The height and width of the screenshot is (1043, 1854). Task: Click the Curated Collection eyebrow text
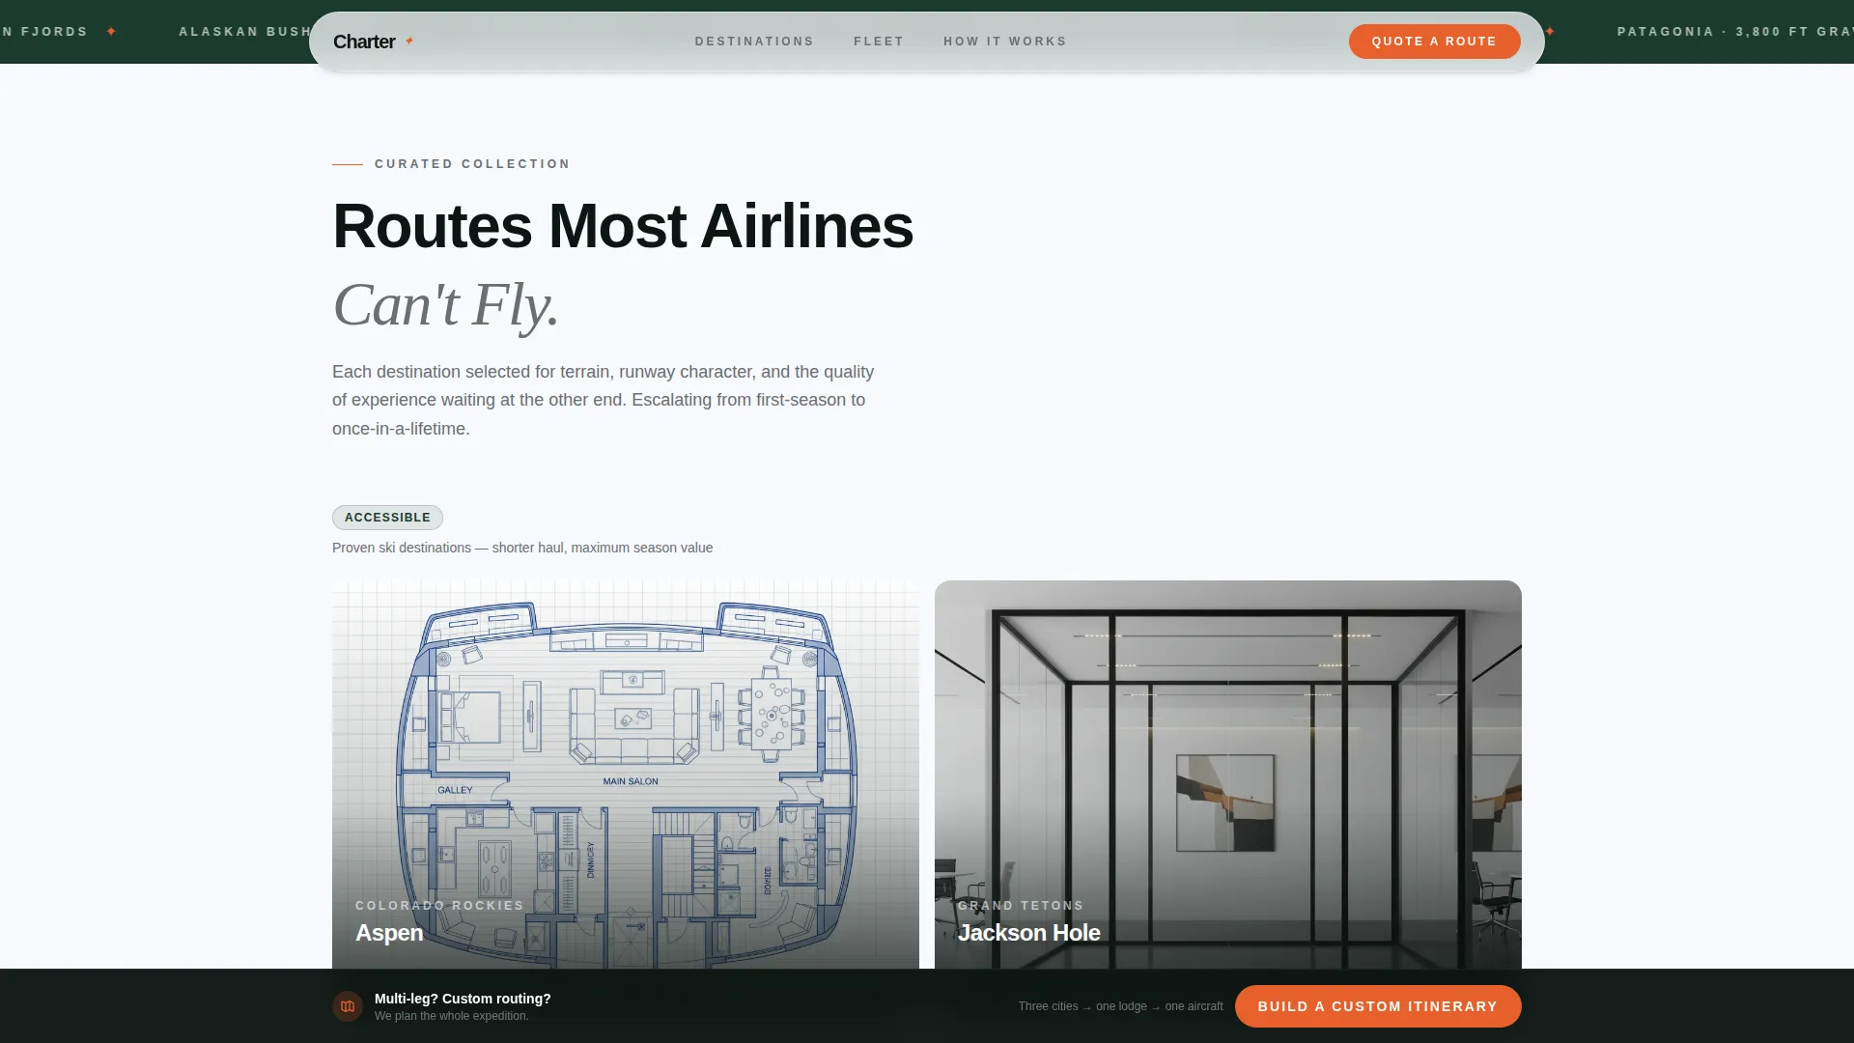(472, 164)
